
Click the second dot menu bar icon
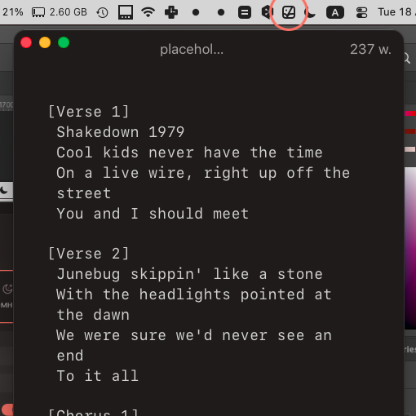(x=221, y=12)
